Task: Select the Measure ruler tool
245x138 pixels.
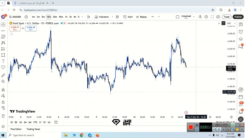Action: coord(3,75)
